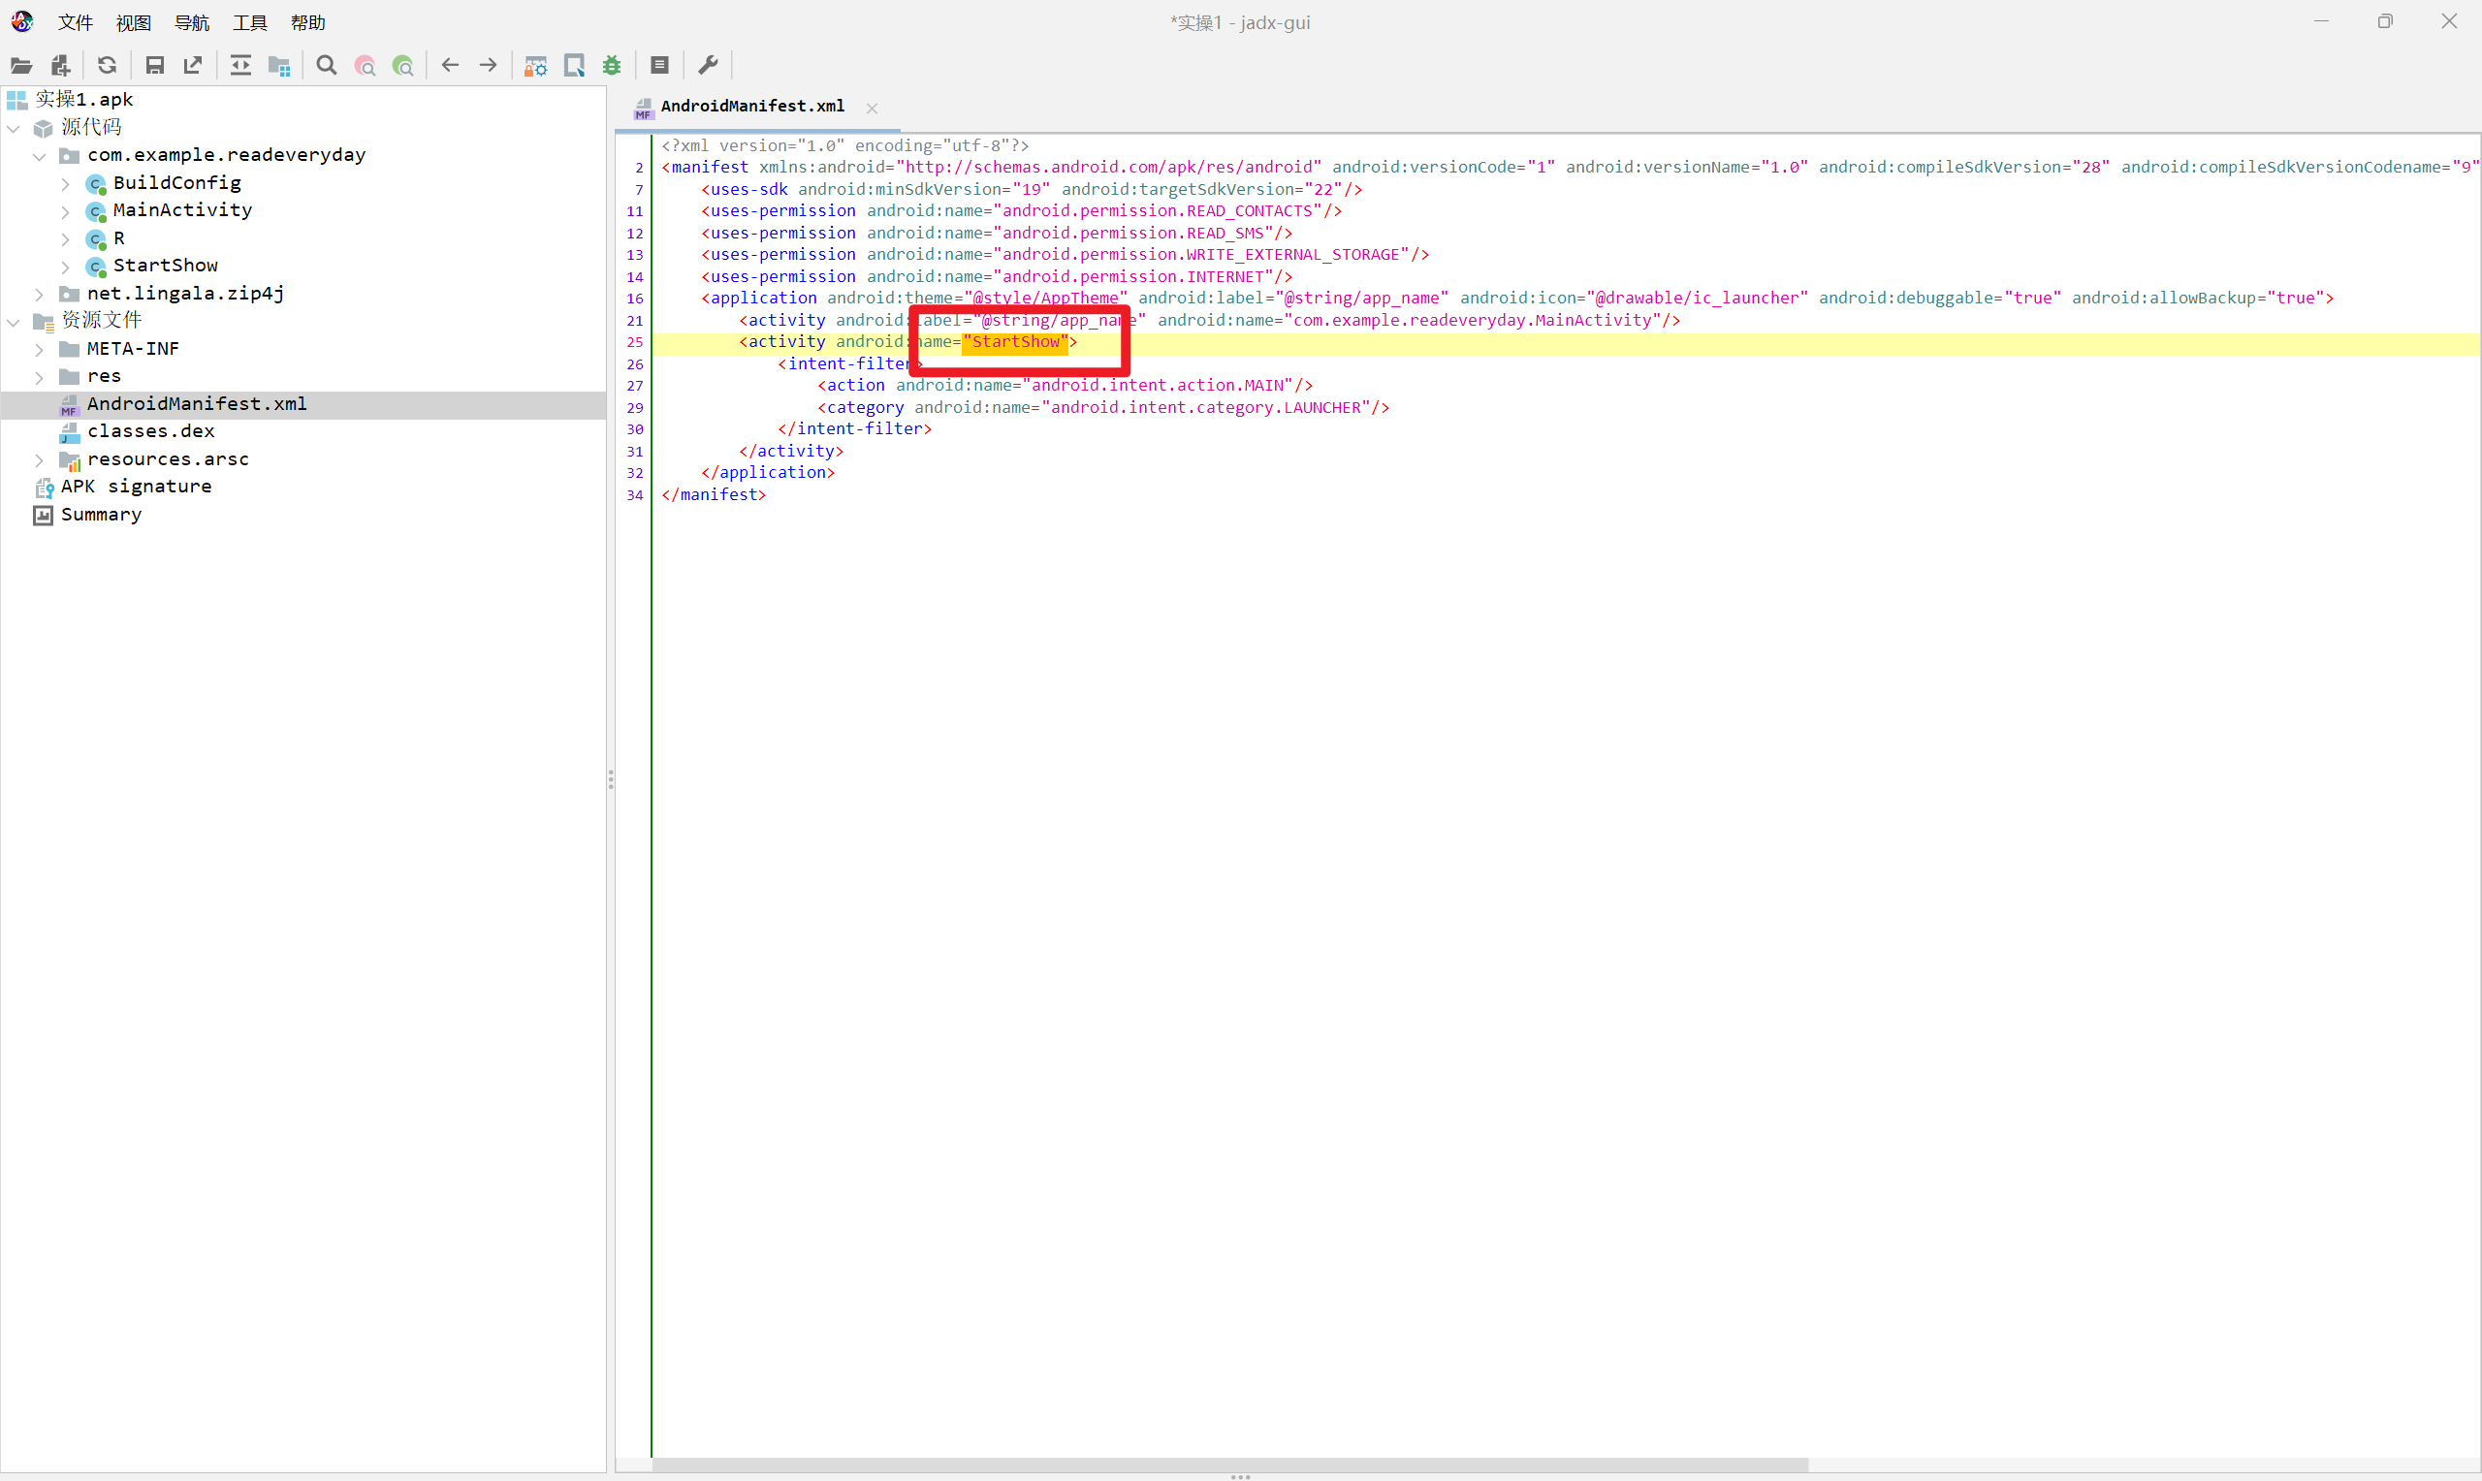Open the 帮助 menu
Viewport: 2482px width, 1481px height.
point(307,23)
